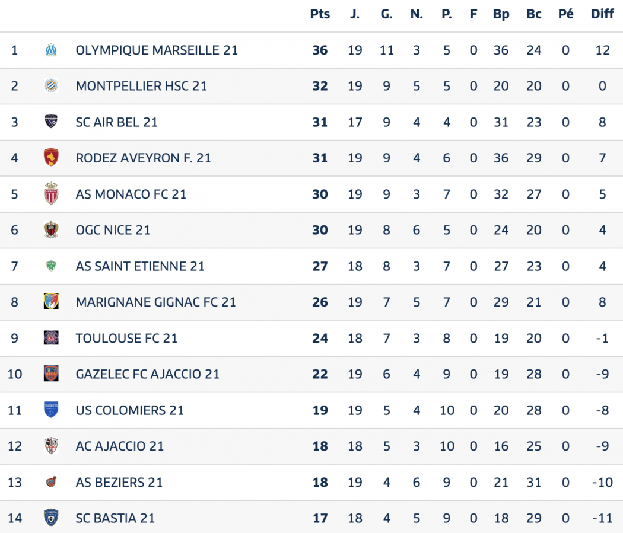623x533 pixels.
Task: Click the SC Air Bel crest icon
Action: (x=51, y=122)
